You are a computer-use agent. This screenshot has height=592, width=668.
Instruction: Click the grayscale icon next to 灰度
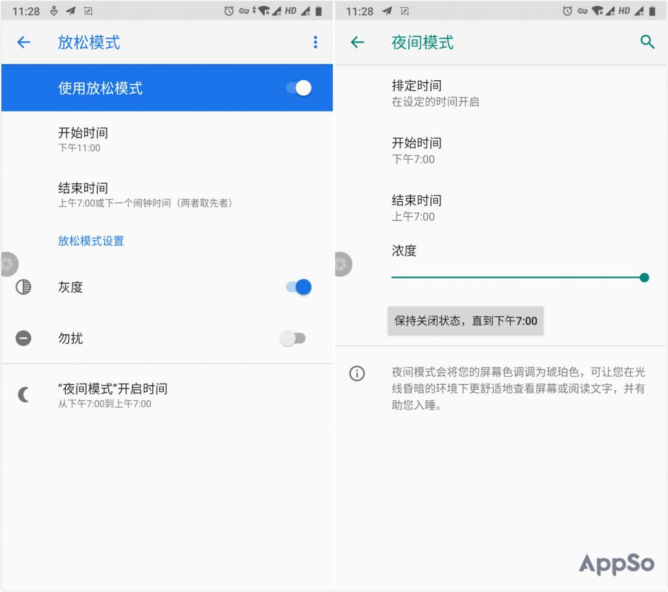(23, 287)
